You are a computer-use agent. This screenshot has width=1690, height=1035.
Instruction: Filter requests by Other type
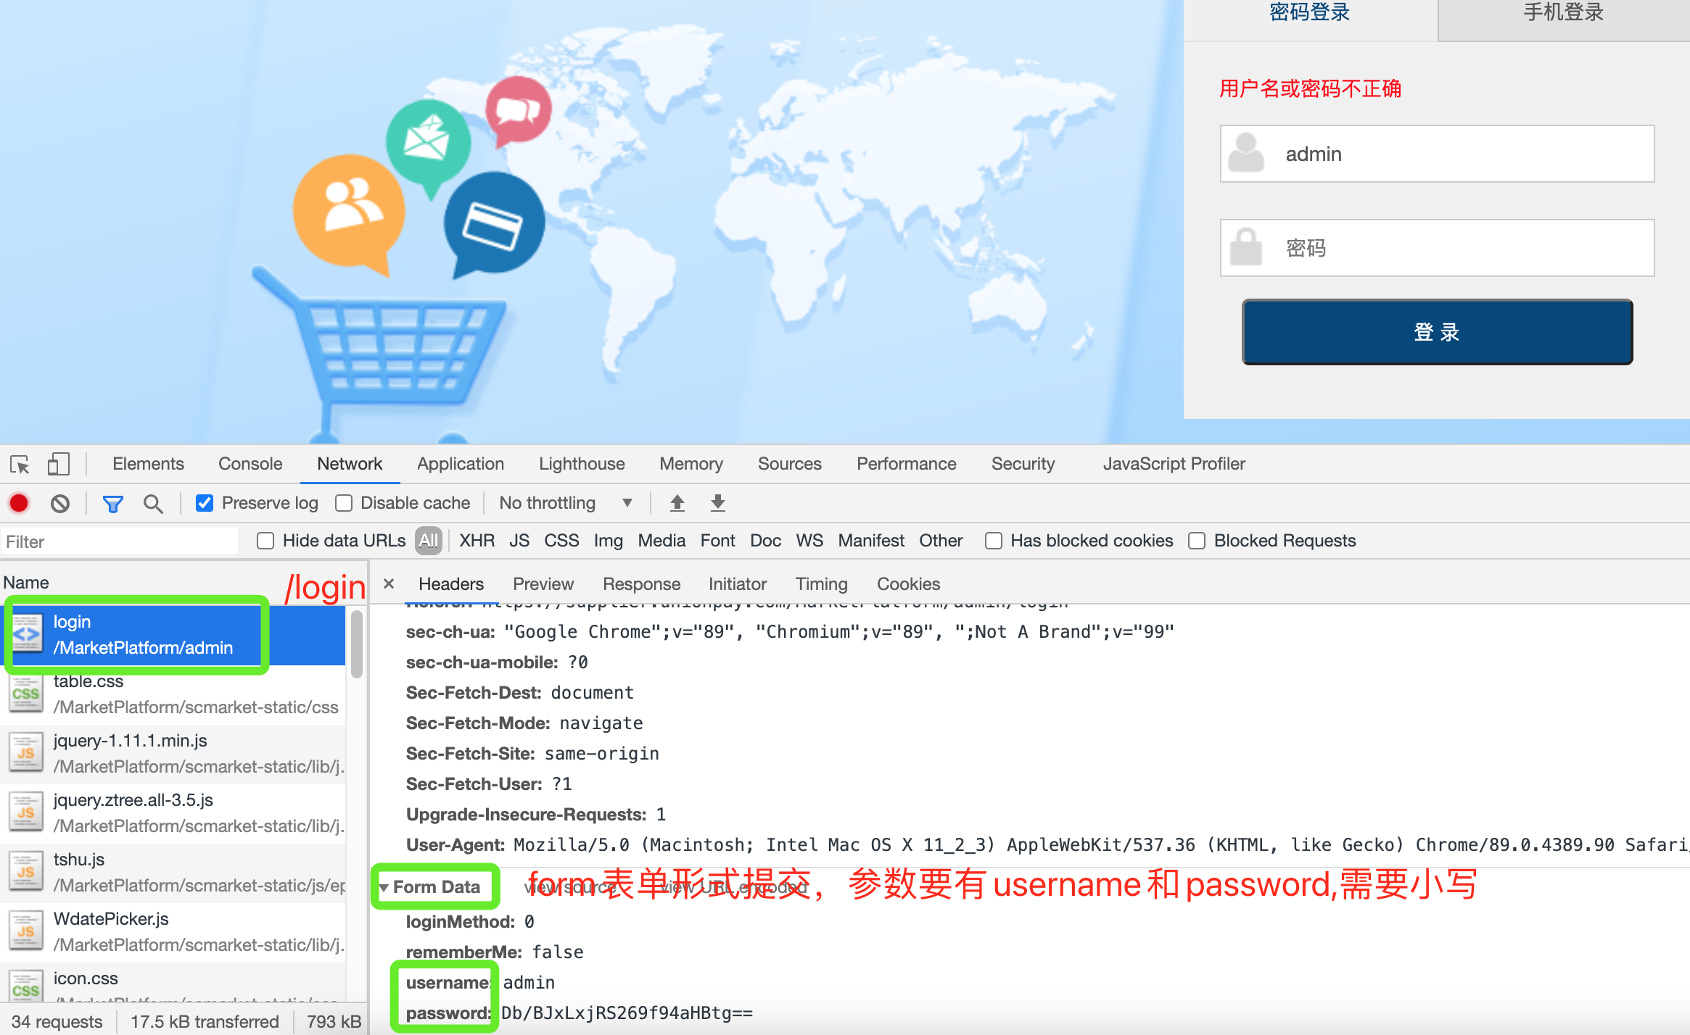pos(941,541)
